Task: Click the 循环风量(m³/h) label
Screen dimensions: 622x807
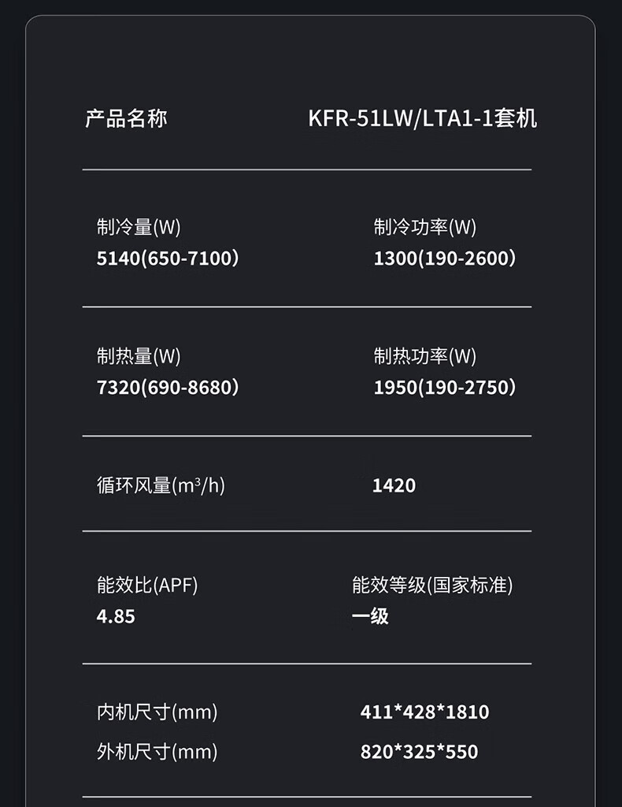Action: point(161,485)
